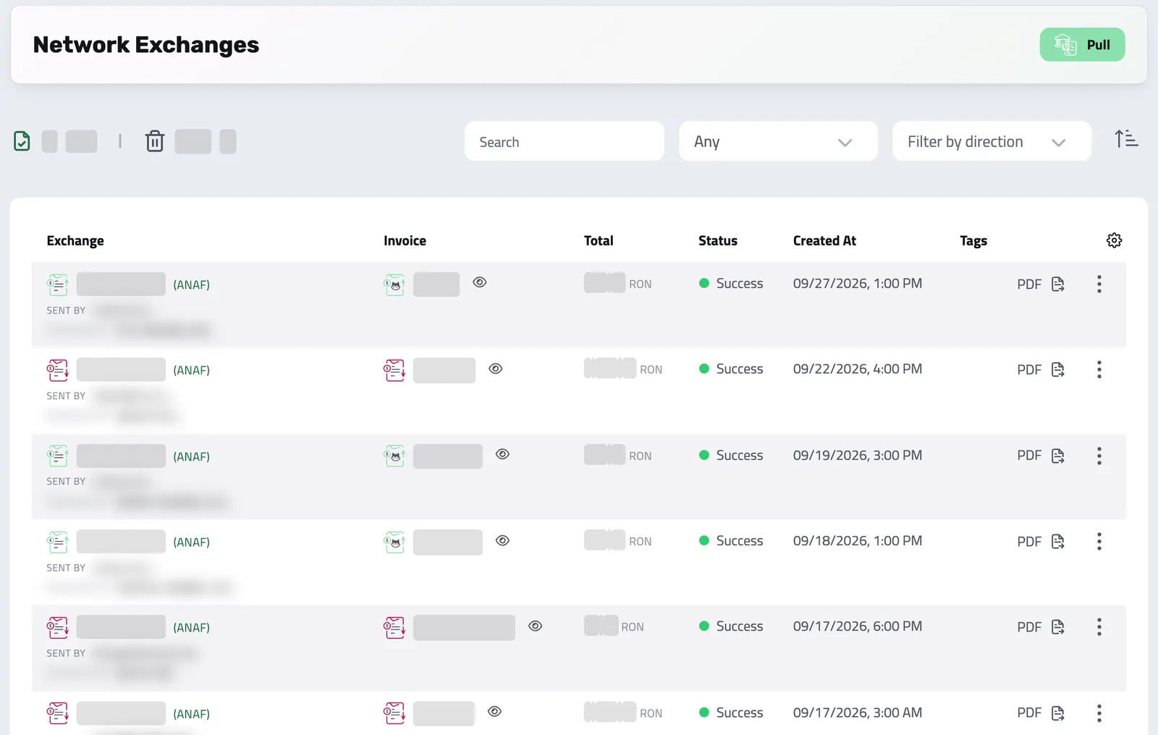The height and width of the screenshot is (735, 1158).
Task: Open more options for 09/17/2026 6:00 PM row
Action: coord(1099,626)
